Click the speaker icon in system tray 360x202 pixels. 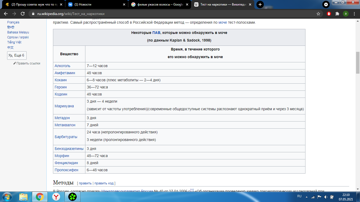[x=325, y=197]
